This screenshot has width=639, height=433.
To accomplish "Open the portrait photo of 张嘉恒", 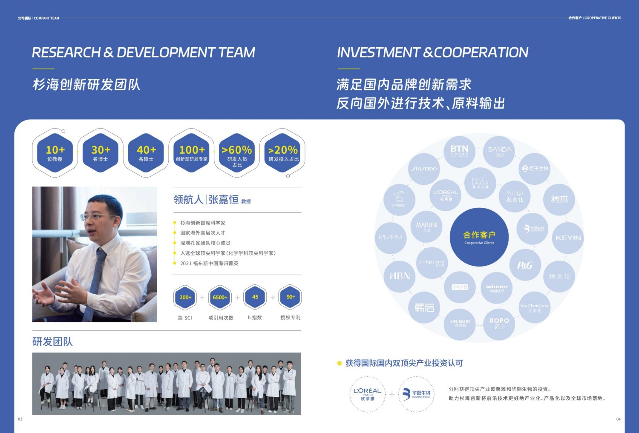I will tap(95, 254).
